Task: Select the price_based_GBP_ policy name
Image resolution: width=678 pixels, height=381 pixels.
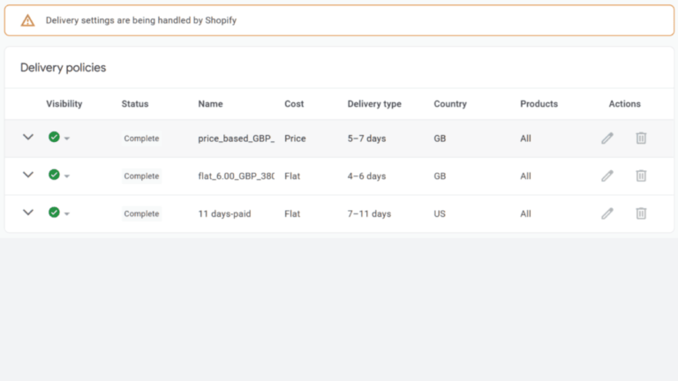Action: pyautogui.click(x=236, y=138)
